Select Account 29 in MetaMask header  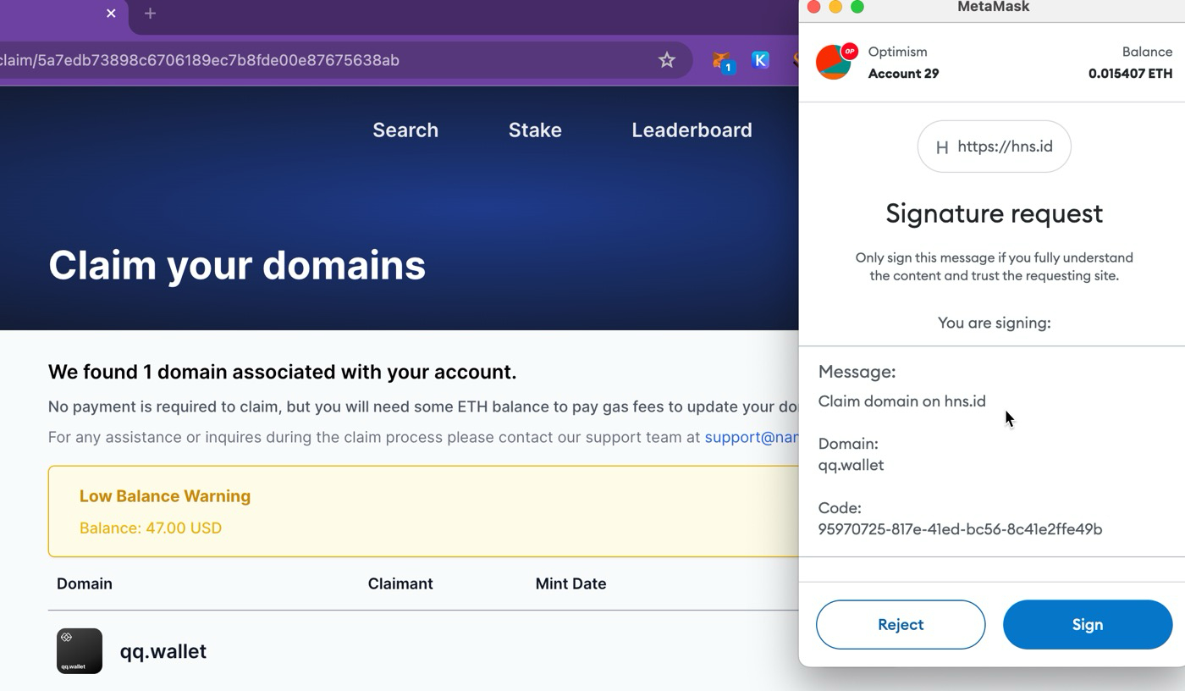(x=903, y=74)
